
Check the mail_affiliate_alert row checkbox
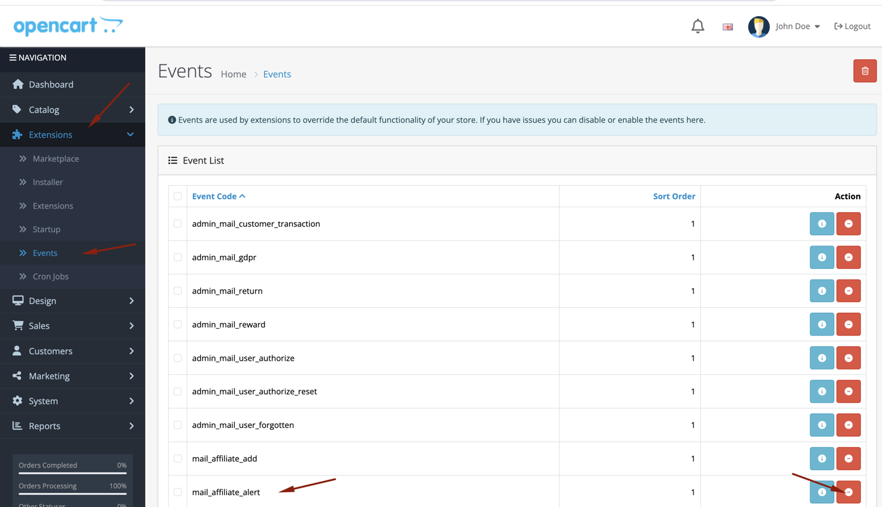pyautogui.click(x=178, y=492)
